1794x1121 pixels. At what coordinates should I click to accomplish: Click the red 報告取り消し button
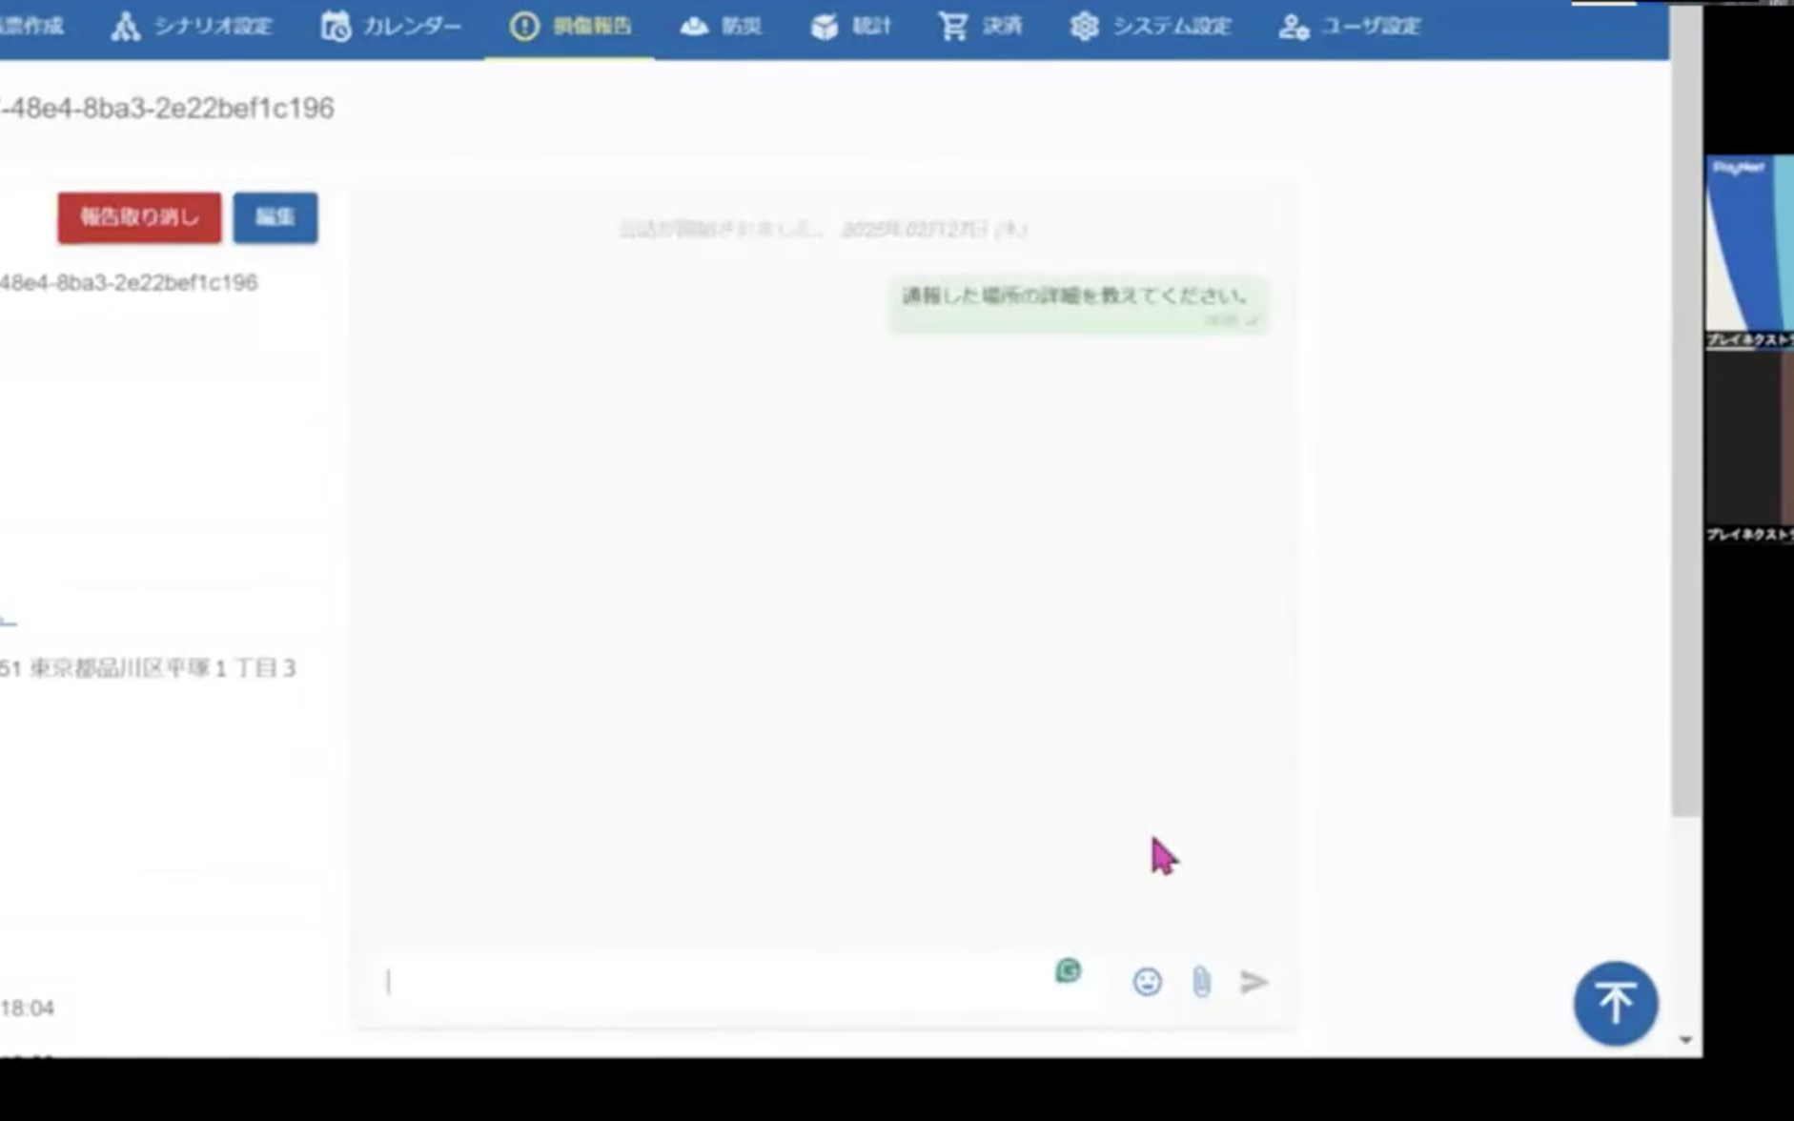tap(138, 217)
